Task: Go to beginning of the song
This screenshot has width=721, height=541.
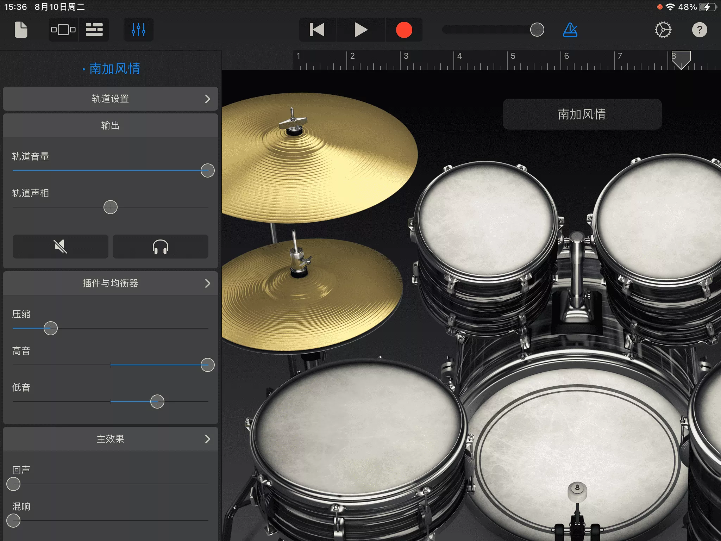Action: point(317,30)
